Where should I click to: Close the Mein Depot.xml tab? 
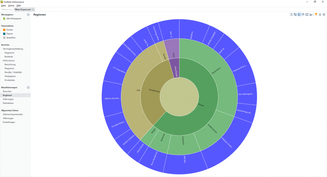tap(33, 9)
